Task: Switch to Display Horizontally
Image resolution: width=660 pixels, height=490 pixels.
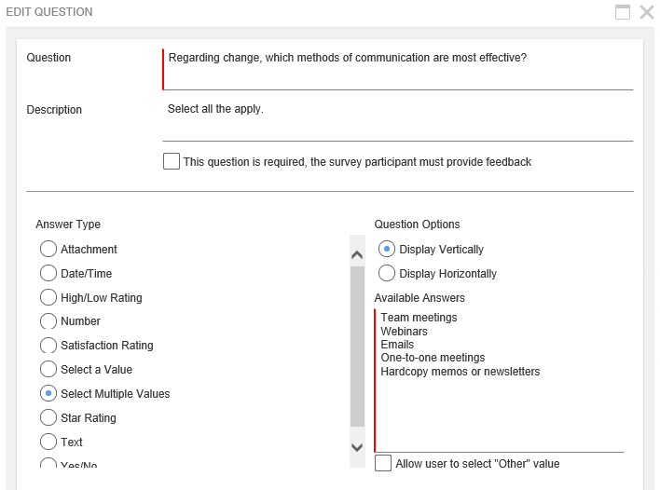Action: (x=387, y=273)
